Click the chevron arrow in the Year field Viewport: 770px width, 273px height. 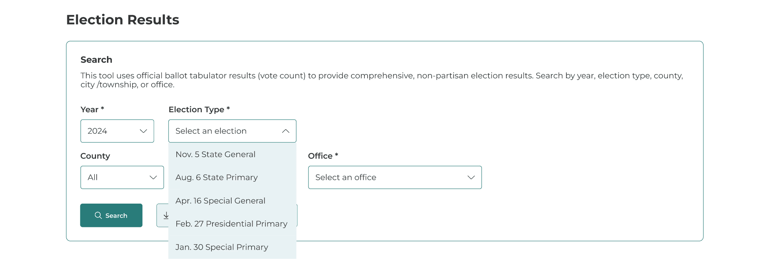click(x=143, y=131)
